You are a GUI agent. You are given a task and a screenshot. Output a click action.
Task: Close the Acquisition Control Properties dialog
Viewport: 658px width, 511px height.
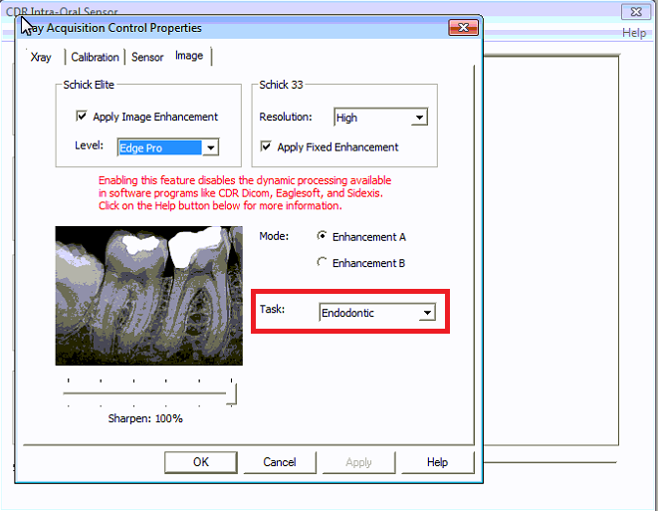[x=462, y=28]
